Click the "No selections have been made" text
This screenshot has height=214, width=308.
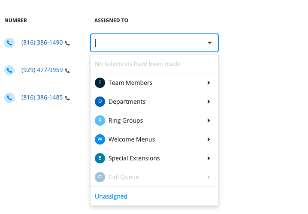[138, 64]
